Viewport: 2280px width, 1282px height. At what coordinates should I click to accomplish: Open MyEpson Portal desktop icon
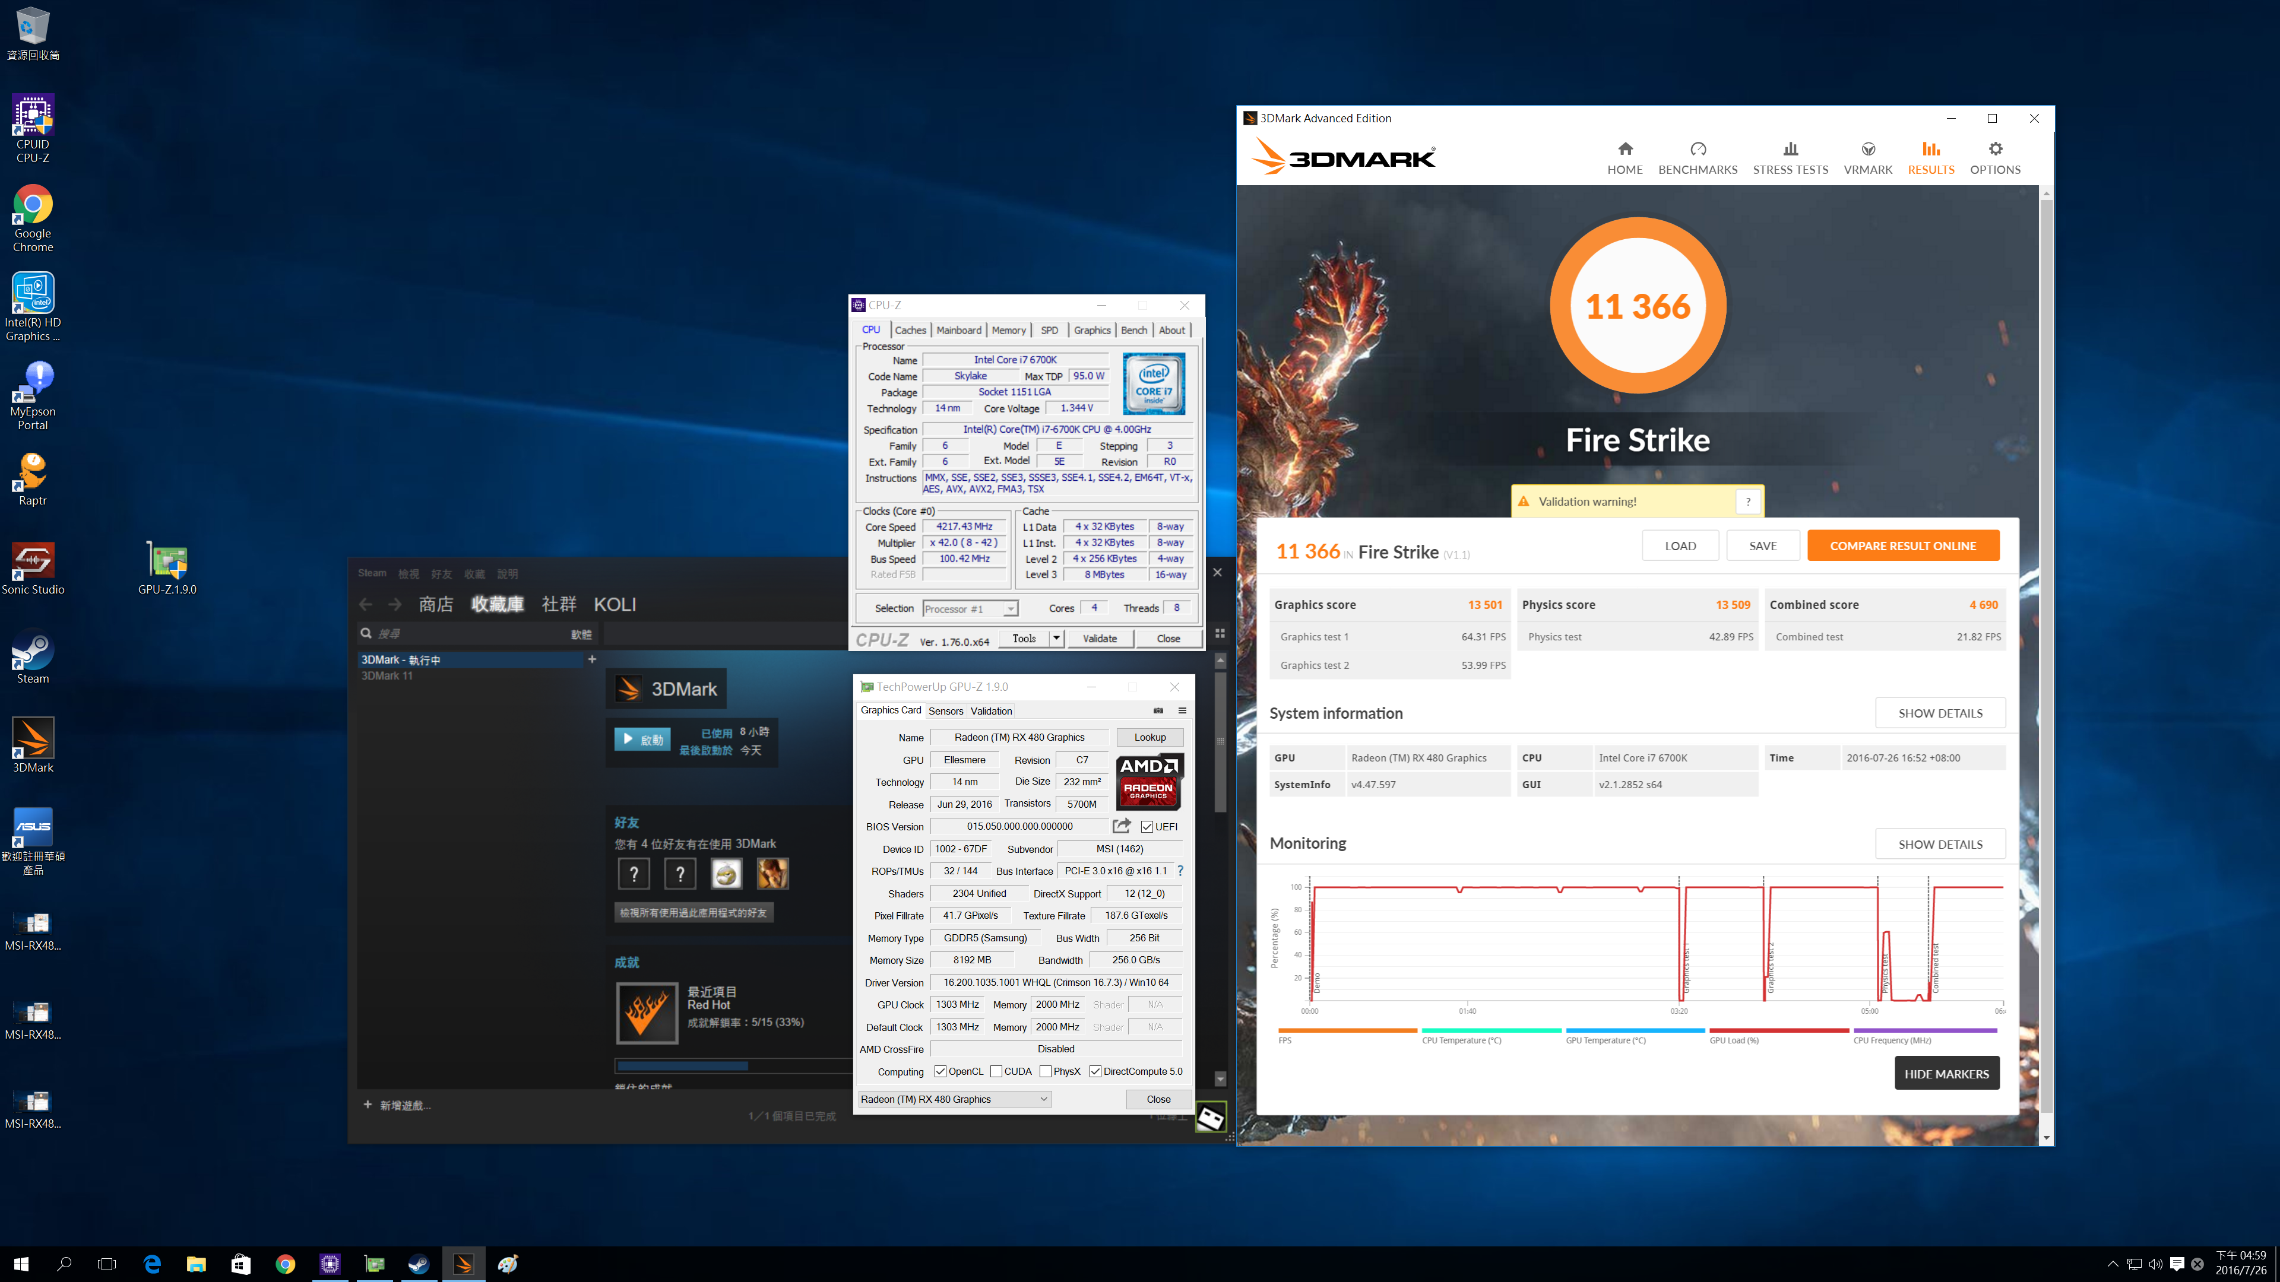point(33,396)
